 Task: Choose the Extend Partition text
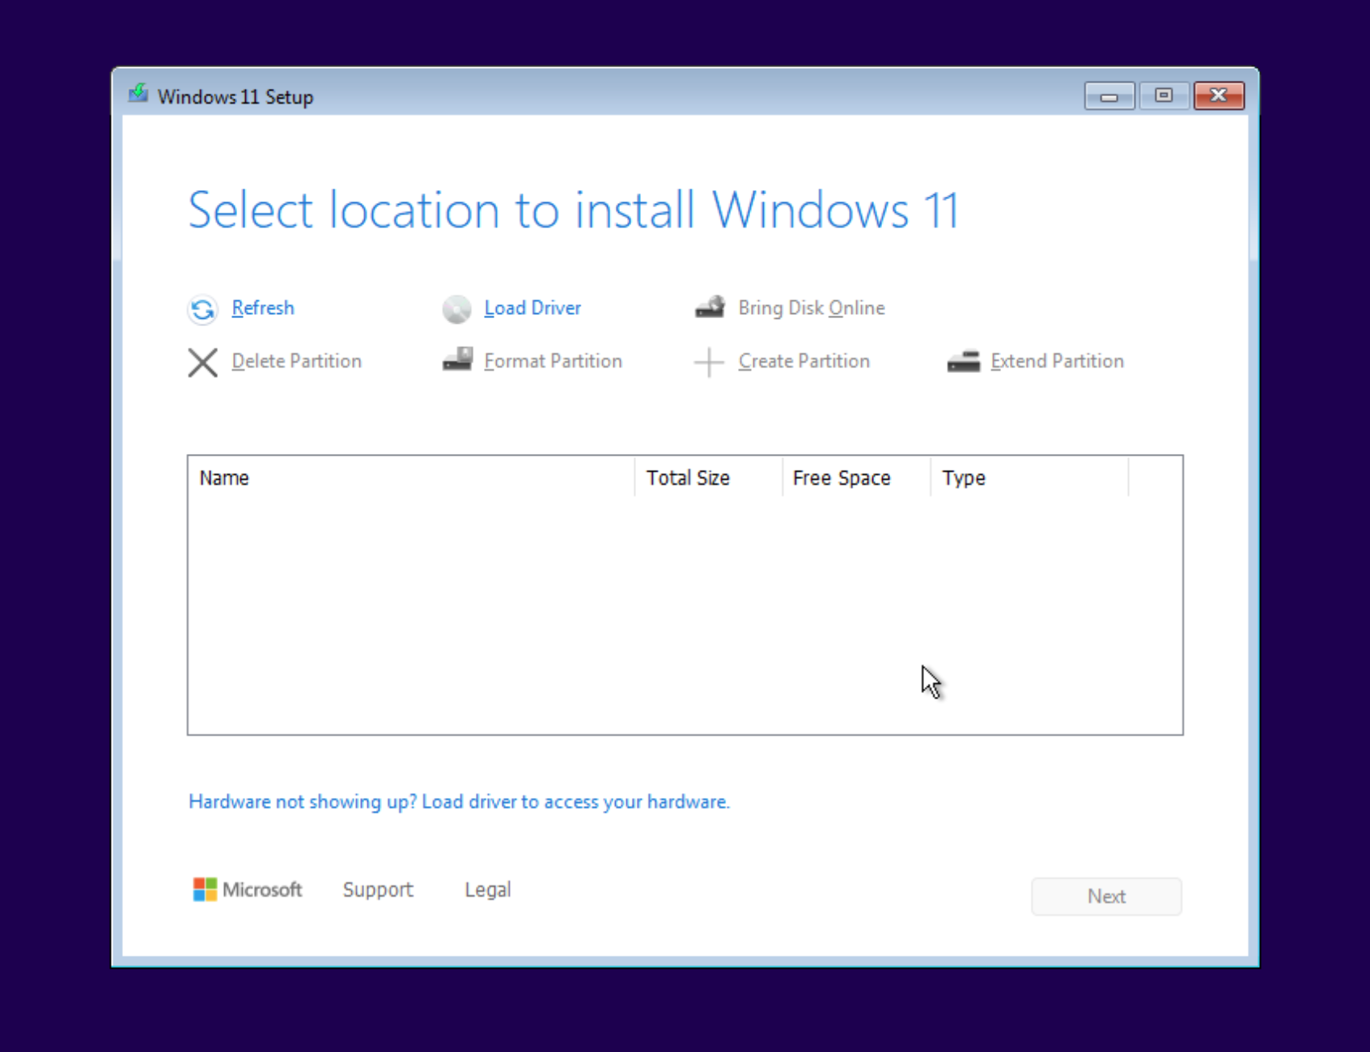[1057, 361]
